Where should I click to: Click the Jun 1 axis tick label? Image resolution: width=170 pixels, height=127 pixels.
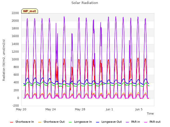(109, 109)
